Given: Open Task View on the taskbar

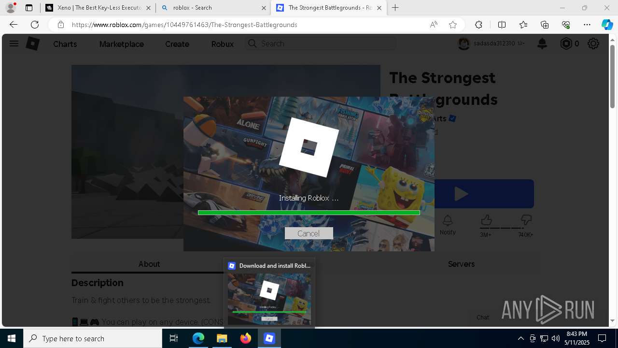Looking at the screenshot, I should [174, 338].
